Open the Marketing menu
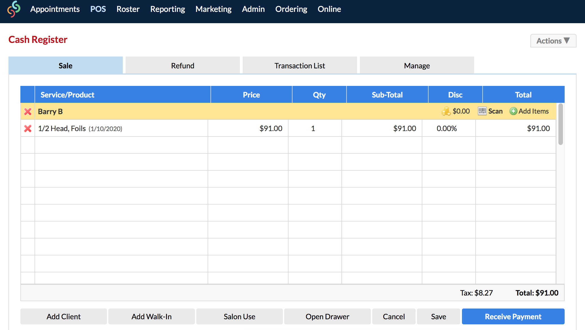 click(x=213, y=9)
